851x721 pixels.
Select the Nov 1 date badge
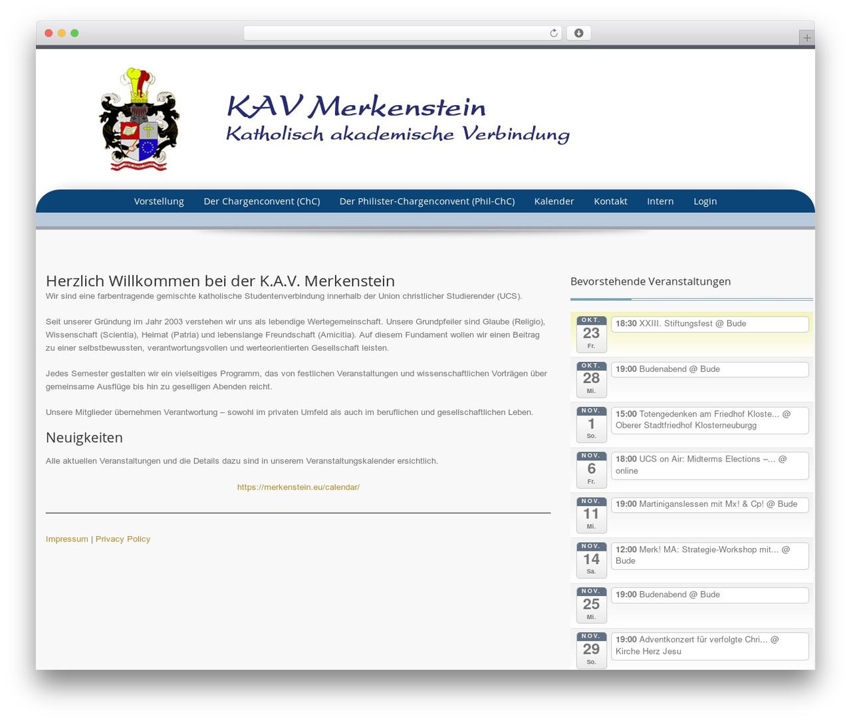591,424
